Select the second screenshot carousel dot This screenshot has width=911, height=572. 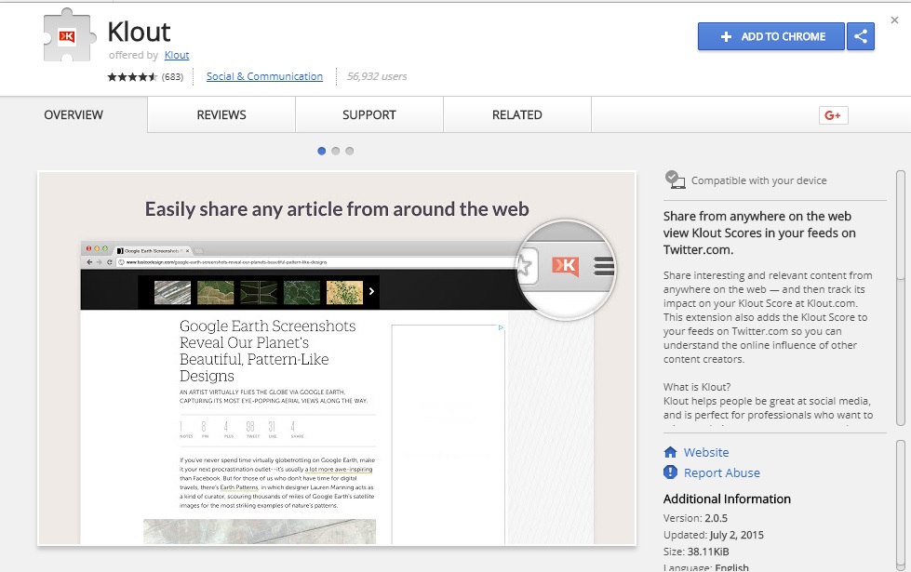(x=335, y=151)
